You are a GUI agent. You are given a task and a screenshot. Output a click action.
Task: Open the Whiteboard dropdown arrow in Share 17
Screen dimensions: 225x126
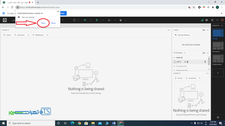tap(47, 35)
